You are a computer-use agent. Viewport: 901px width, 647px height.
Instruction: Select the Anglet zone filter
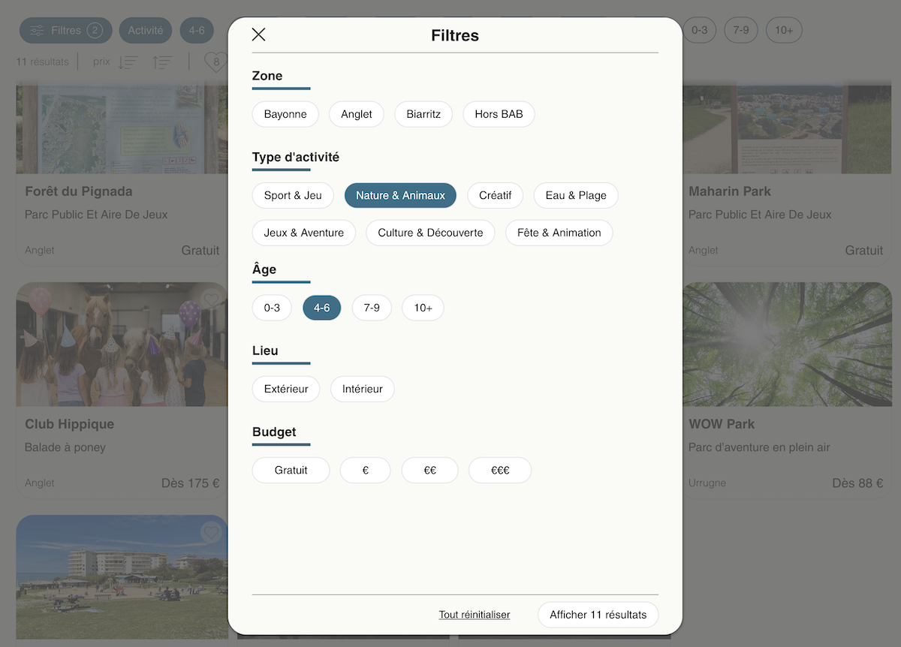point(357,114)
